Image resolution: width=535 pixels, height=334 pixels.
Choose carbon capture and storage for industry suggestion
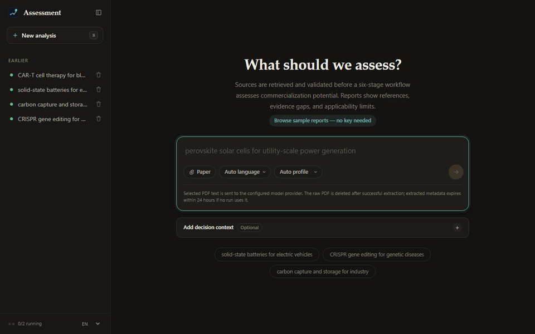[323, 272]
